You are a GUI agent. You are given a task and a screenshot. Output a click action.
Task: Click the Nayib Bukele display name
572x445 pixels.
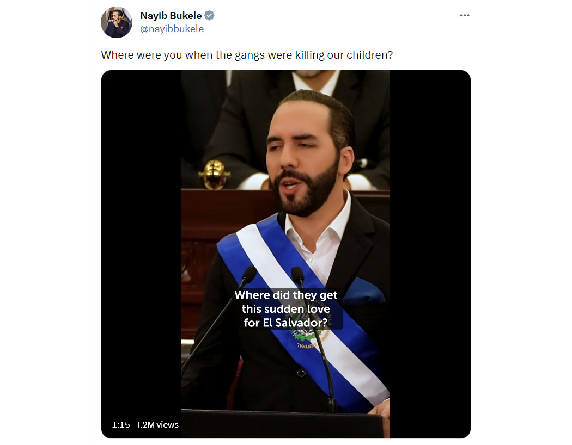171,16
